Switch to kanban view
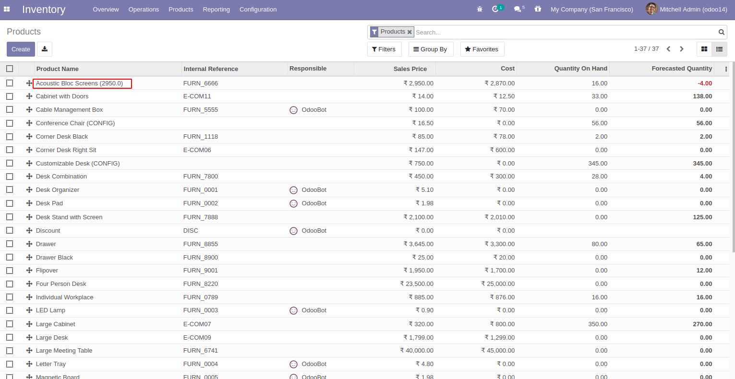This screenshot has height=379, width=735. [x=704, y=49]
